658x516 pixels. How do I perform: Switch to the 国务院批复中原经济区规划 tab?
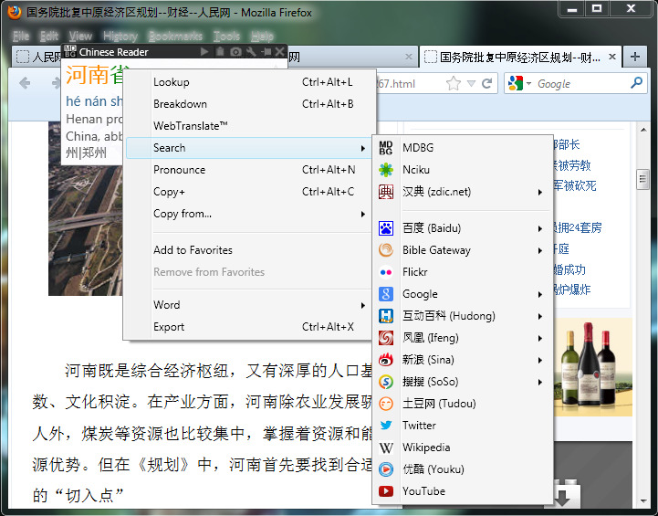520,57
